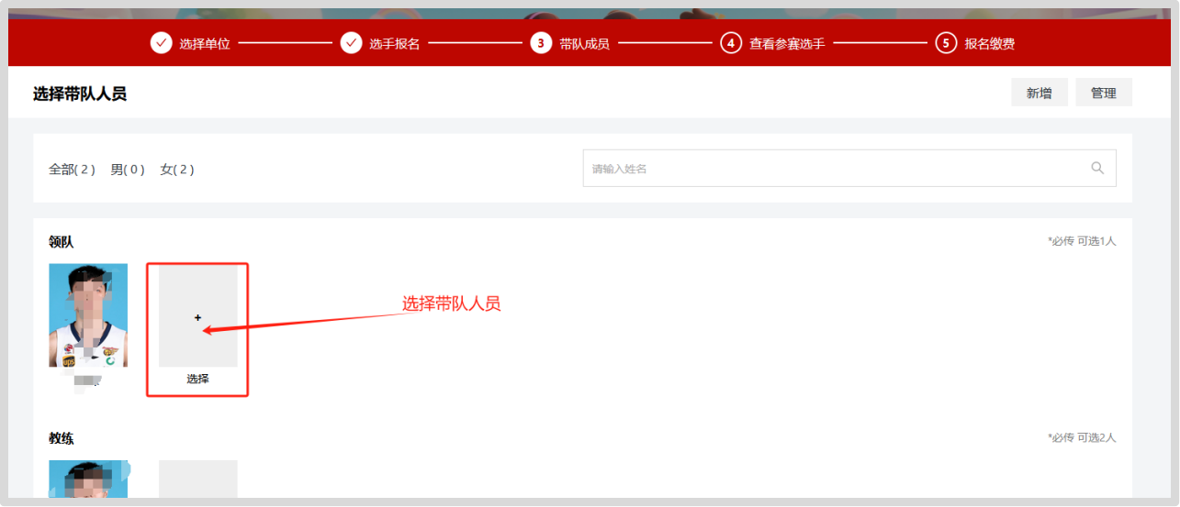Open 查看参赛选手 step
Screen dimensions: 1180x507
click(786, 44)
